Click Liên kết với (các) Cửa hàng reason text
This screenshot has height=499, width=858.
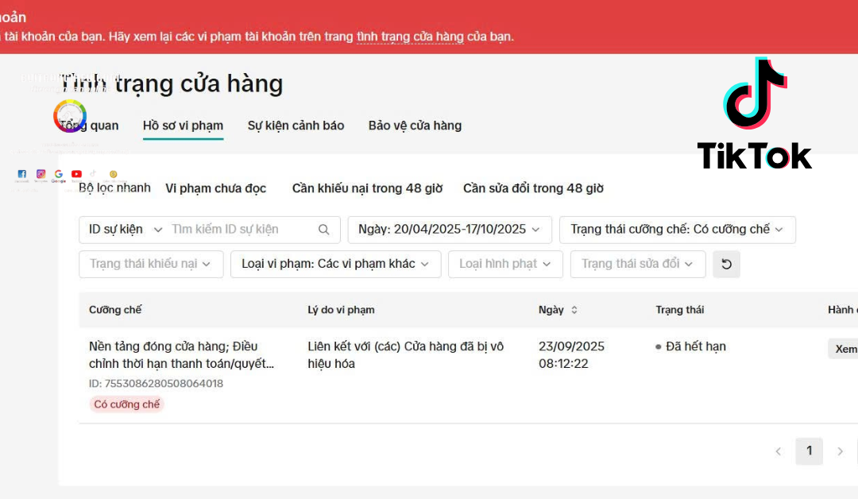coord(405,355)
